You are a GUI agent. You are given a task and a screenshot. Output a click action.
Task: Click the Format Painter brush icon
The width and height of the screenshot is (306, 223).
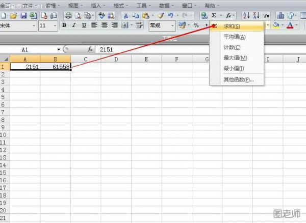coord(160,16)
